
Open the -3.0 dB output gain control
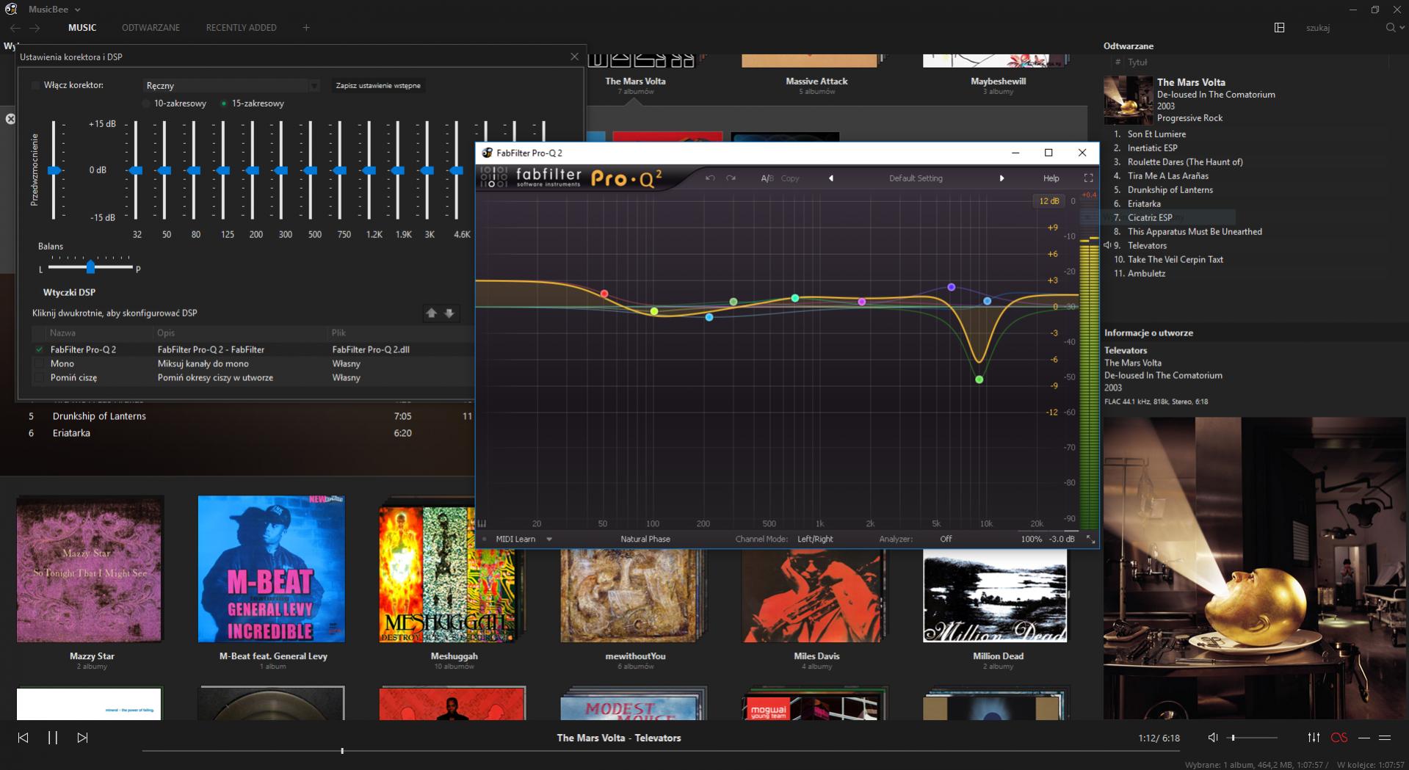point(1062,540)
